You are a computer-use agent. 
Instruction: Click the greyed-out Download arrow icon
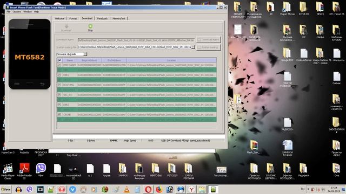(66, 26)
